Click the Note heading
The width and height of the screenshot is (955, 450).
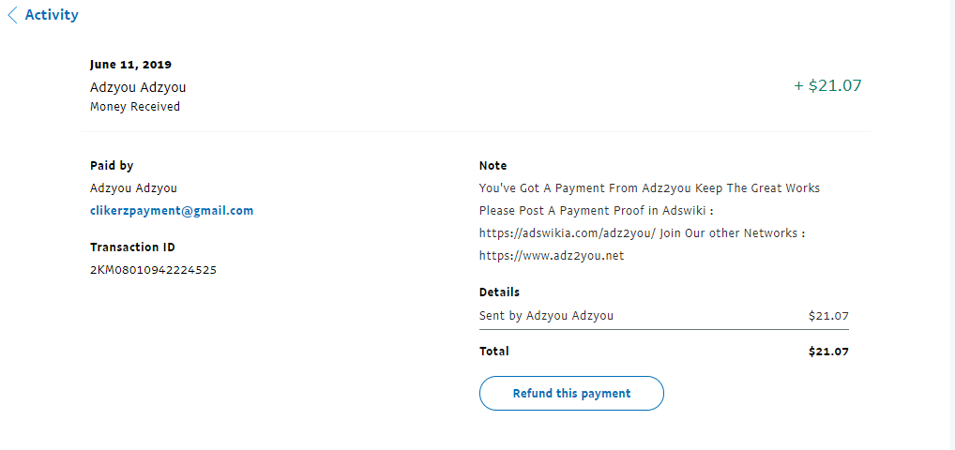tap(493, 165)
